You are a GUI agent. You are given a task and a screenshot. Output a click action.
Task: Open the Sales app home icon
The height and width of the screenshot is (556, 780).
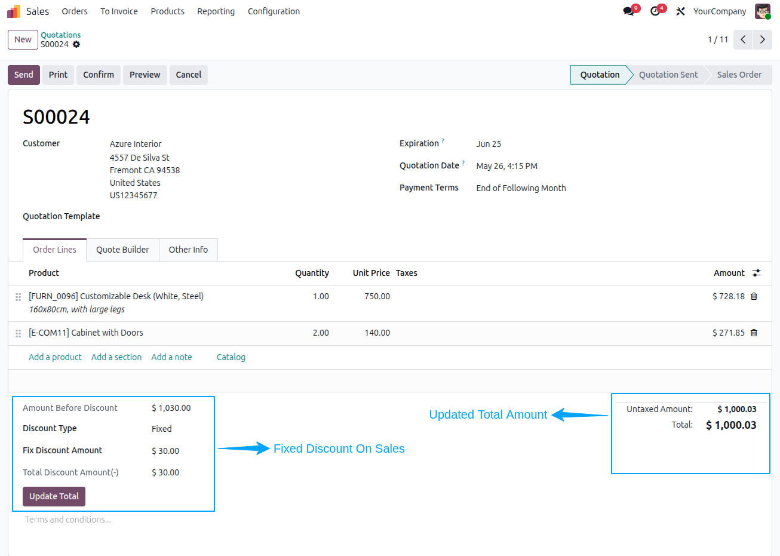click(14, 11)
